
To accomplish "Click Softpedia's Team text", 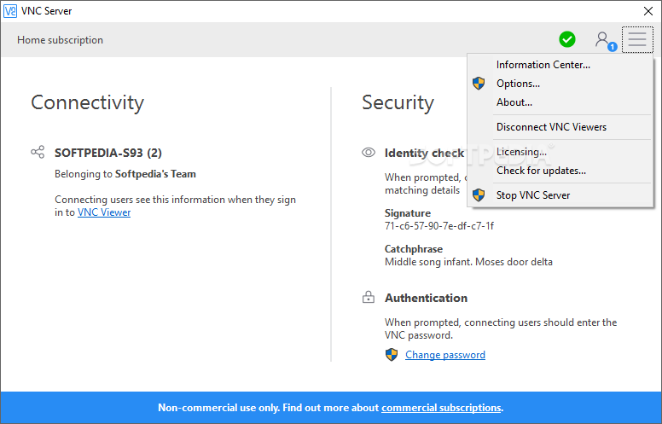I will point(155,174).
